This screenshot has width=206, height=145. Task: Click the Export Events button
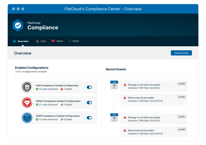click(x=181, y=53)
